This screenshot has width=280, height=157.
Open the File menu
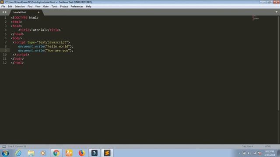tap(3, 7)
